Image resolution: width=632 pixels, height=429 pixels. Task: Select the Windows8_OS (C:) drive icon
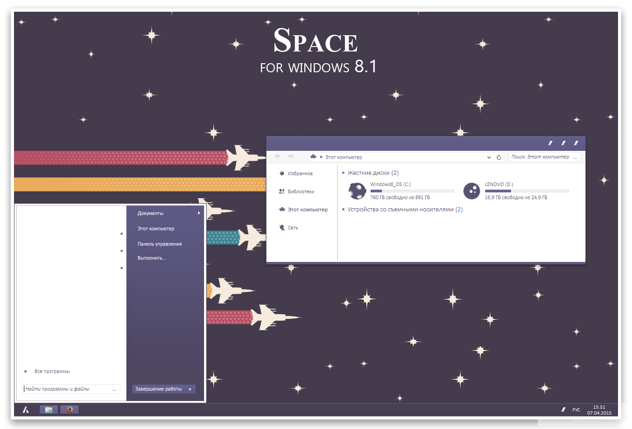click(x=358, y=191)
